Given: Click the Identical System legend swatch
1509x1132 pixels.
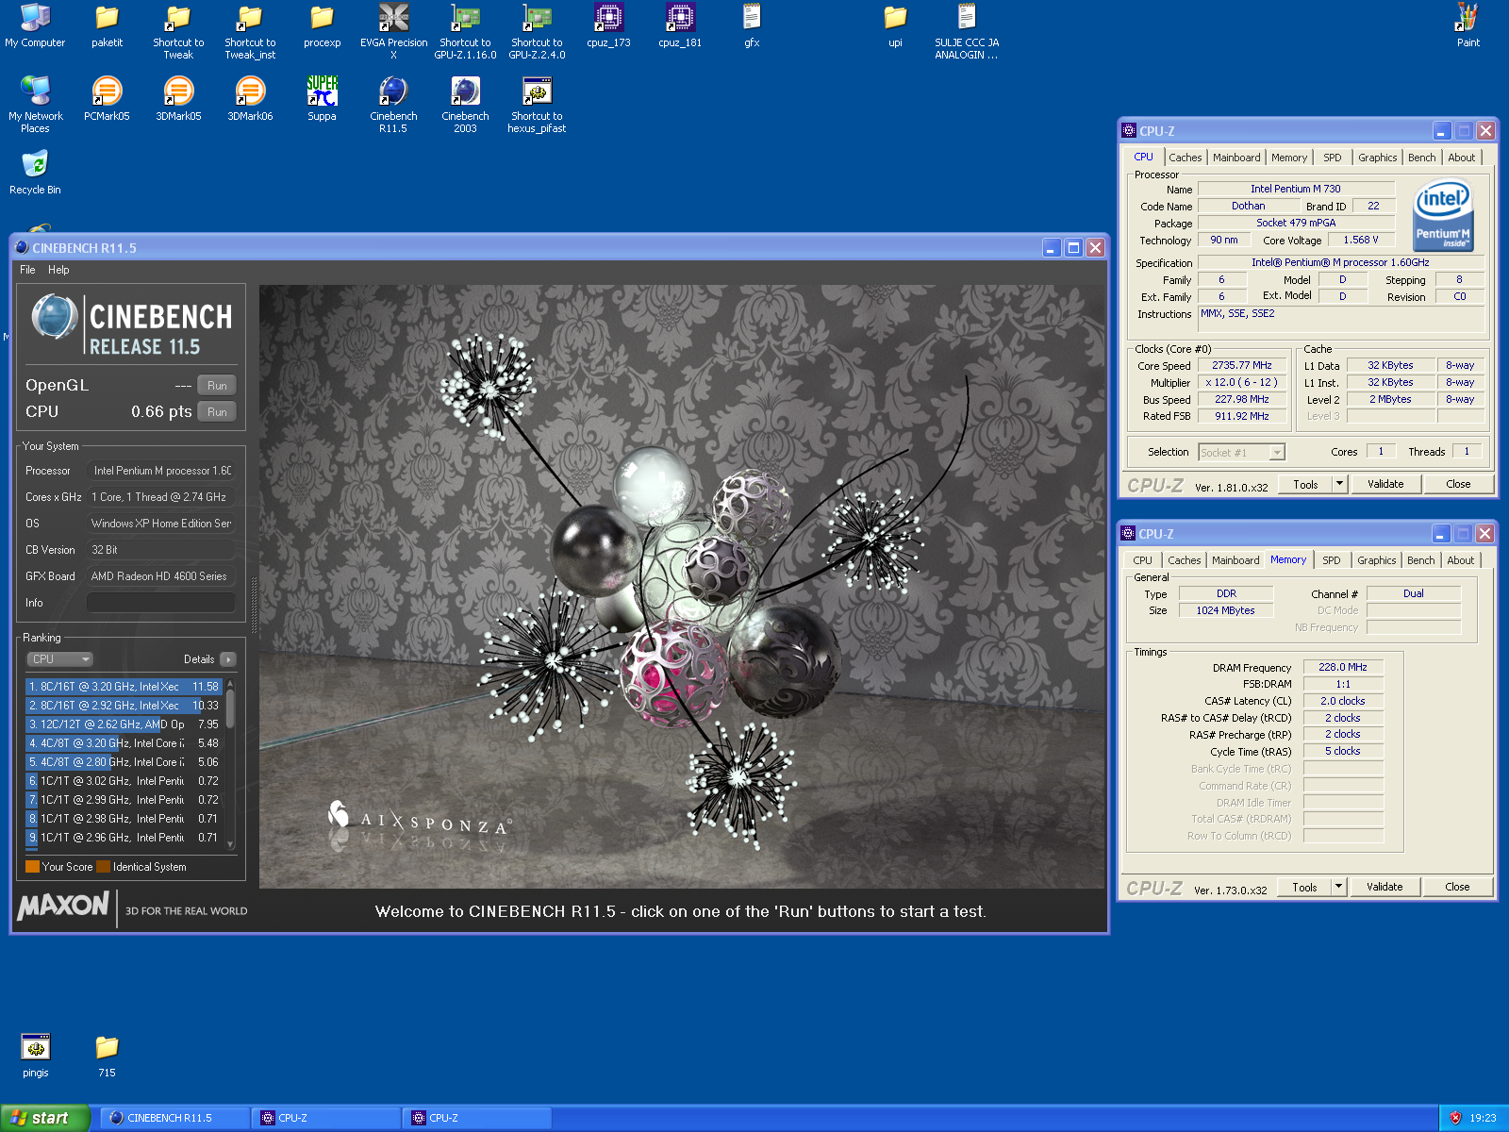Looking at the screenshot, I should click(104, 867).
